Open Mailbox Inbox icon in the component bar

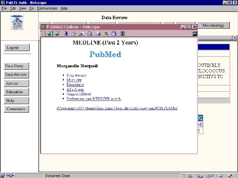coord(199,176)
